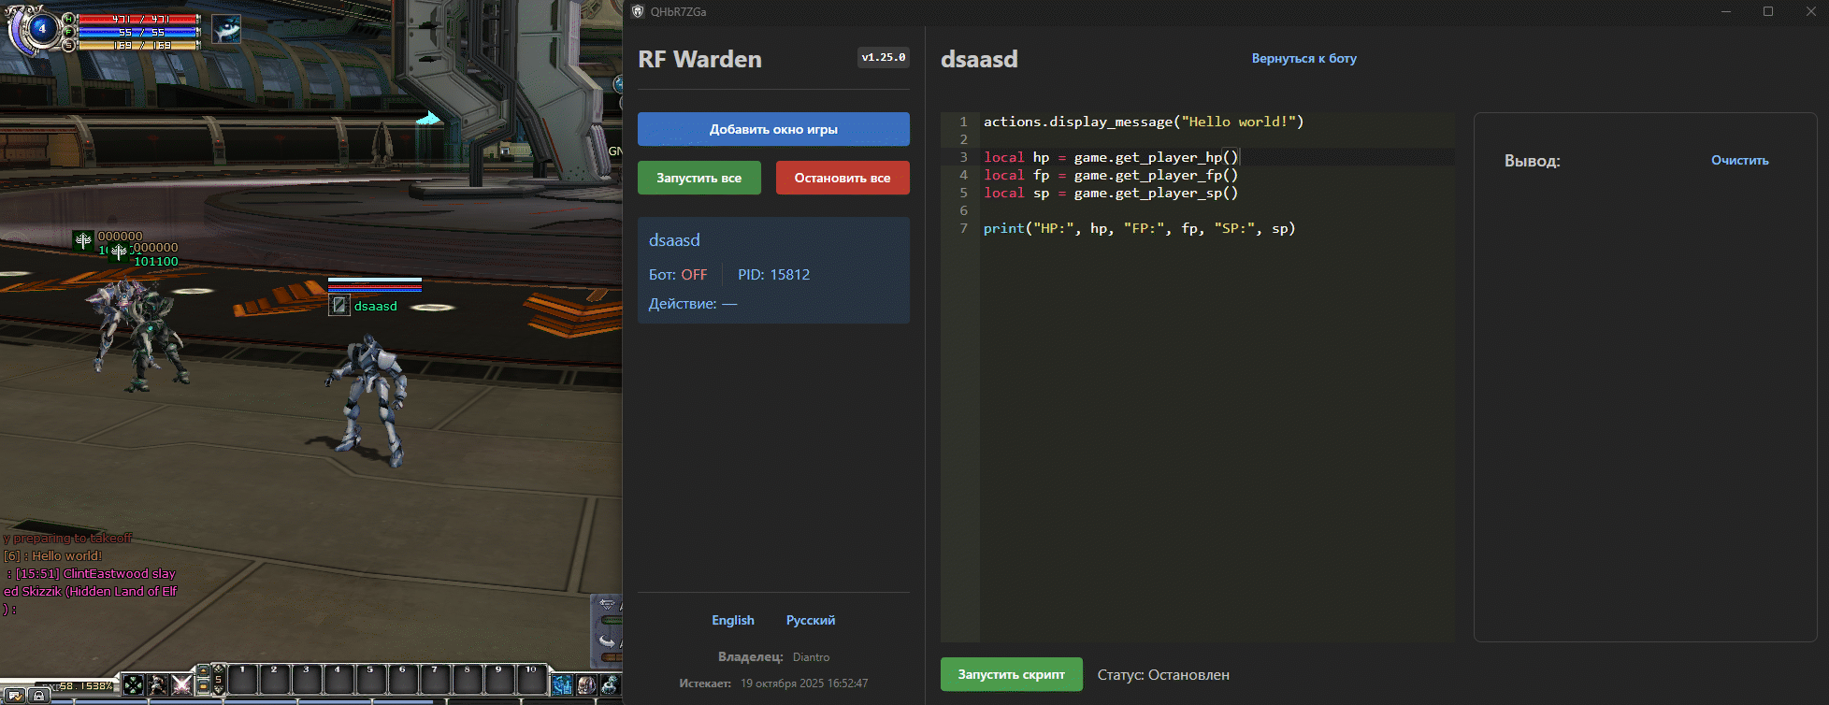This screenshot has width=1829, height=705.
Task: Click the EXP 58.1538% readout
Action: click(75, 686)
